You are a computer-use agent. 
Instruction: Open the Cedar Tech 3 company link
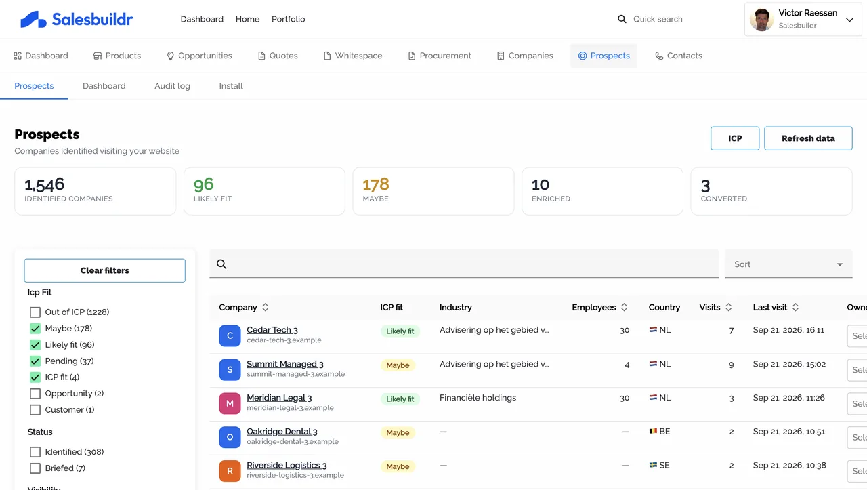pyautogui.click(x=272, y=330)
